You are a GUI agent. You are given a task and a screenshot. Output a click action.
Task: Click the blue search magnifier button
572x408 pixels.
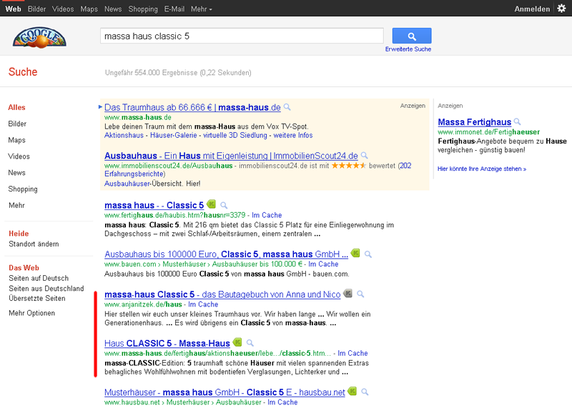point(412,36)
